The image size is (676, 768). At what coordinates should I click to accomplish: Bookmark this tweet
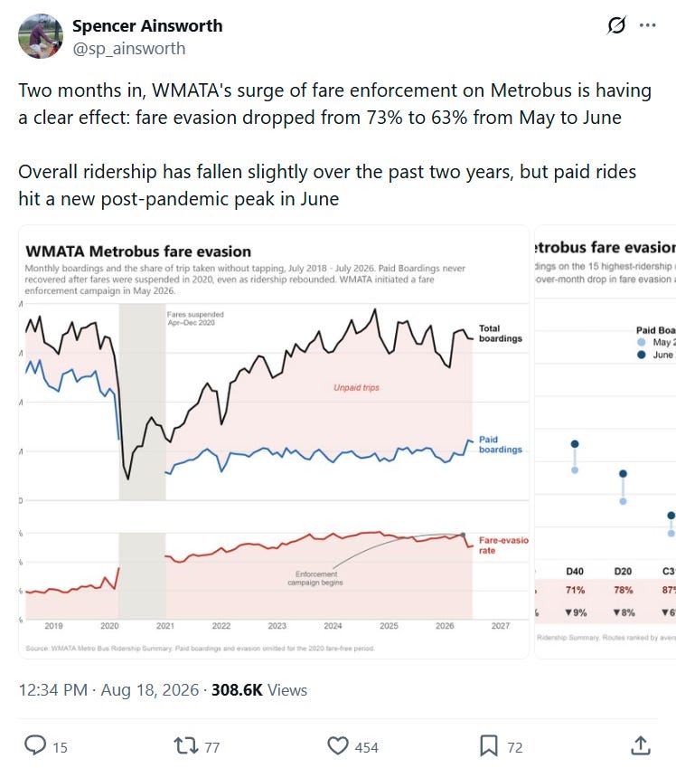[x=489, y=746]
